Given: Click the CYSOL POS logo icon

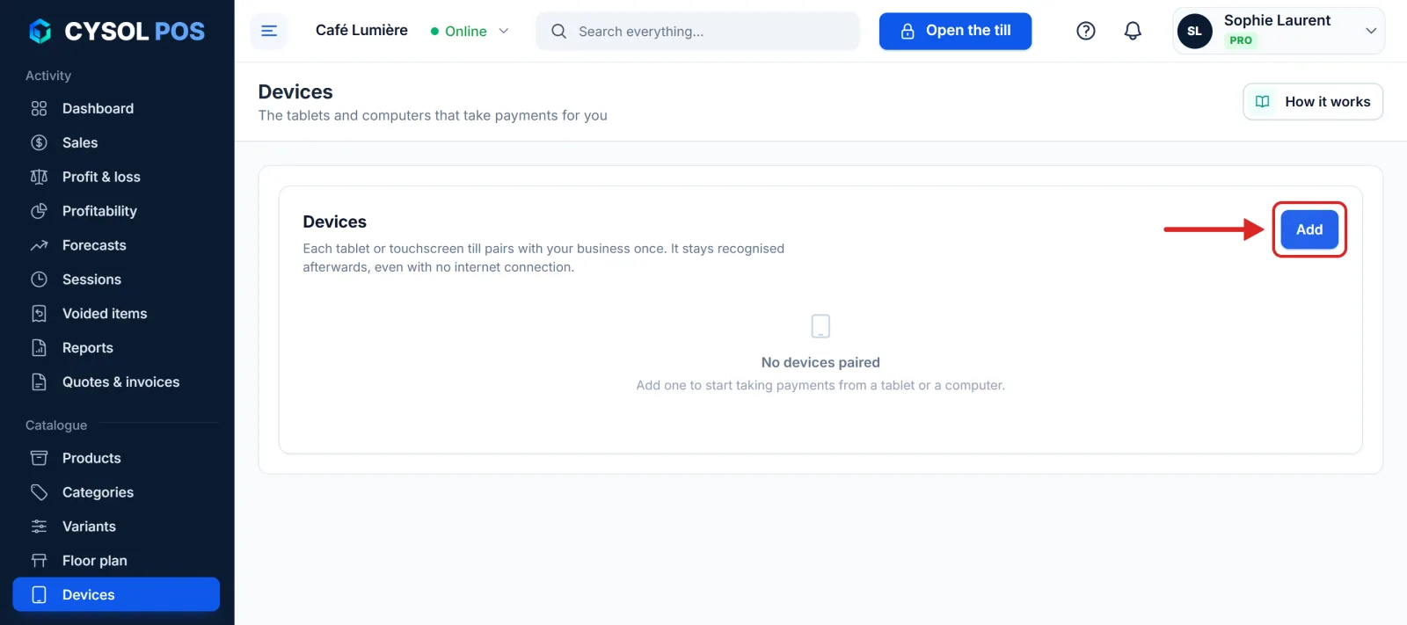Looking at the screenshot, I should [x=40, y=32].
